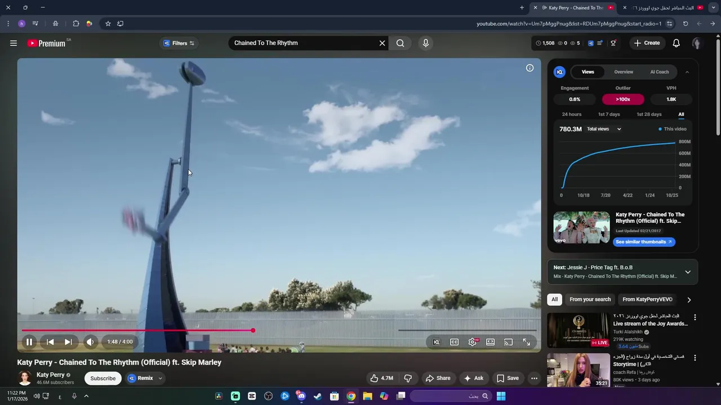
Task: Expand the Remix dropdown arrow
Action: [160, 378]
